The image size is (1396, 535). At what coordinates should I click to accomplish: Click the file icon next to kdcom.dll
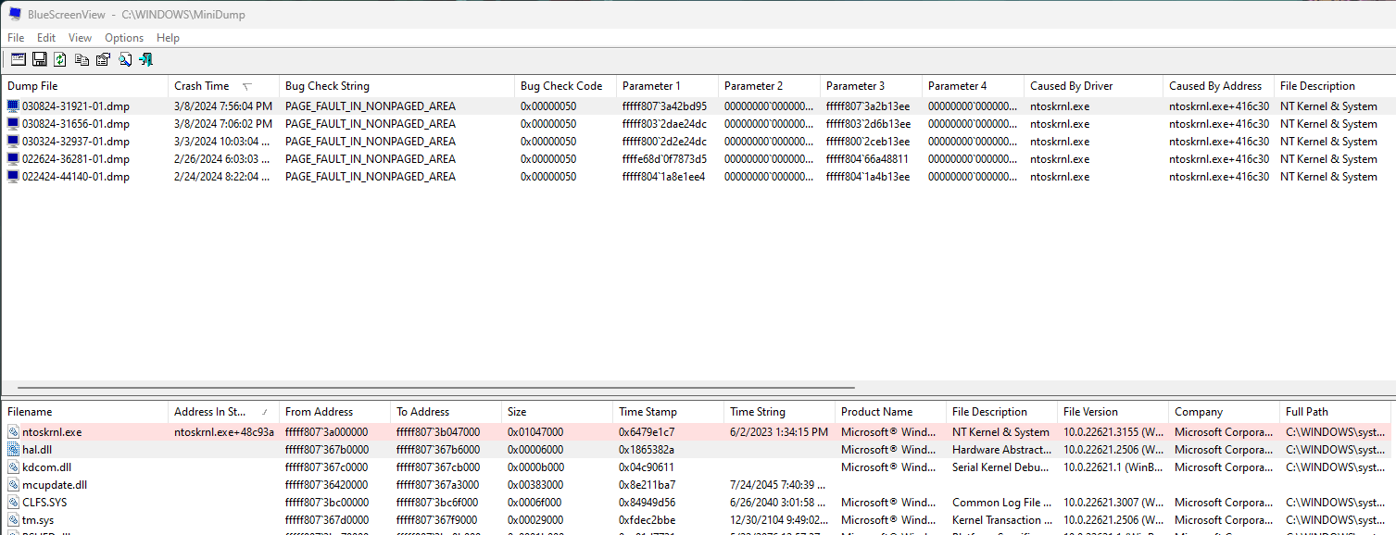point(13,467)
